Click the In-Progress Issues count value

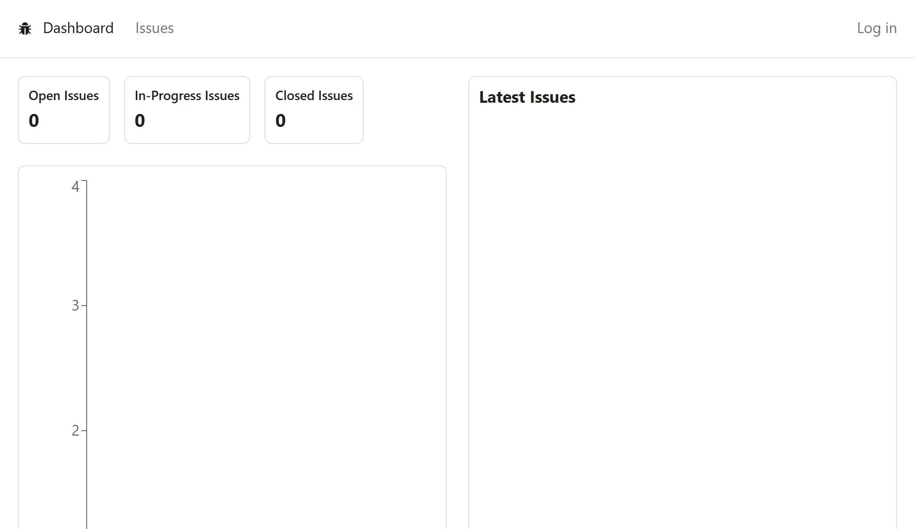(139, 120)
